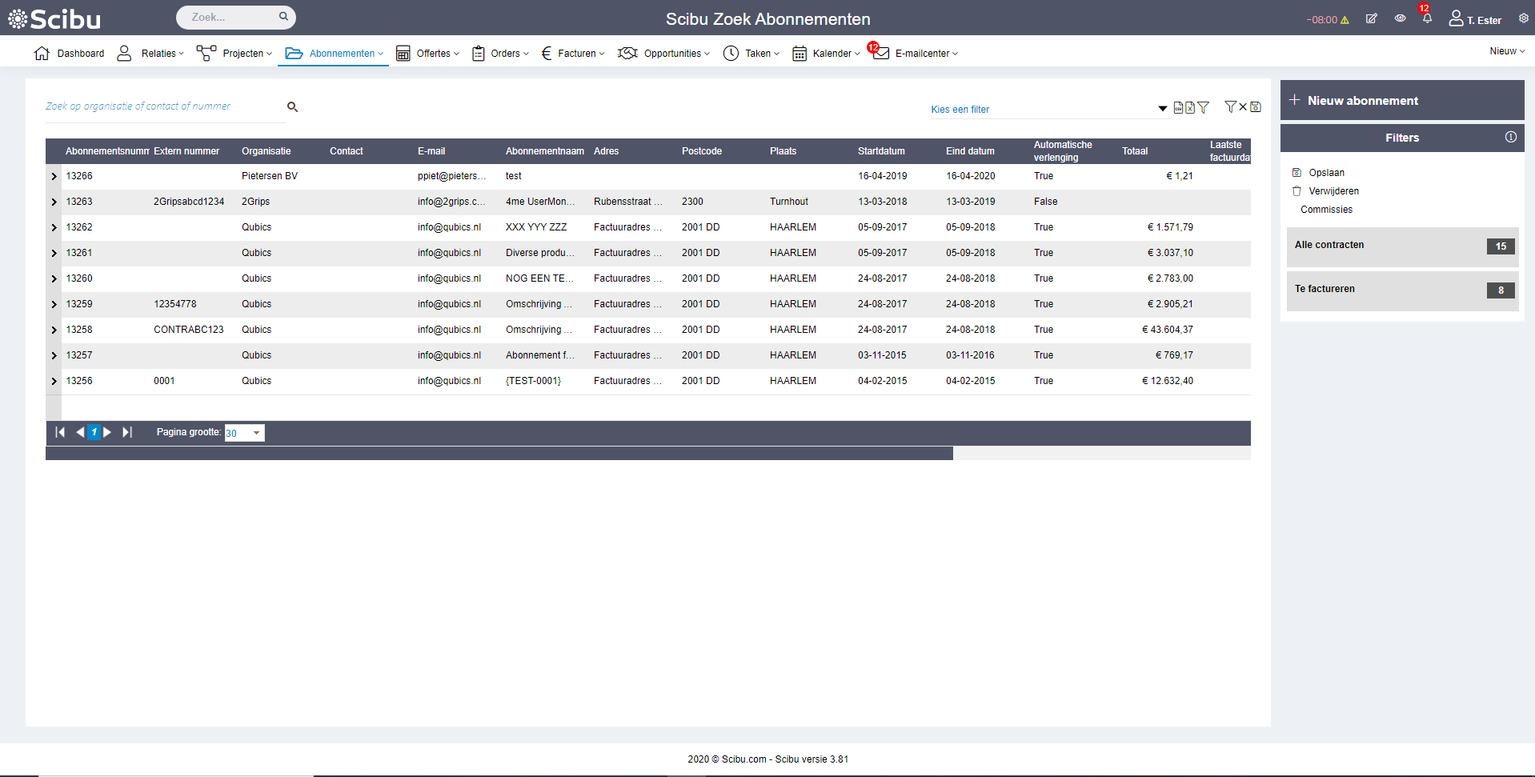Save the filter with the disk icon
Image resolution: width=1535 pixels, height=777 pixels.
click(1256, 106)
